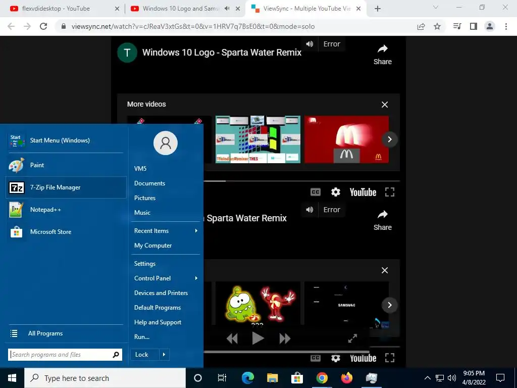Viewport: 517px width, 388px height.
Task: Click the ViewSync expand arrows icon
Action: tap(352, 338)
